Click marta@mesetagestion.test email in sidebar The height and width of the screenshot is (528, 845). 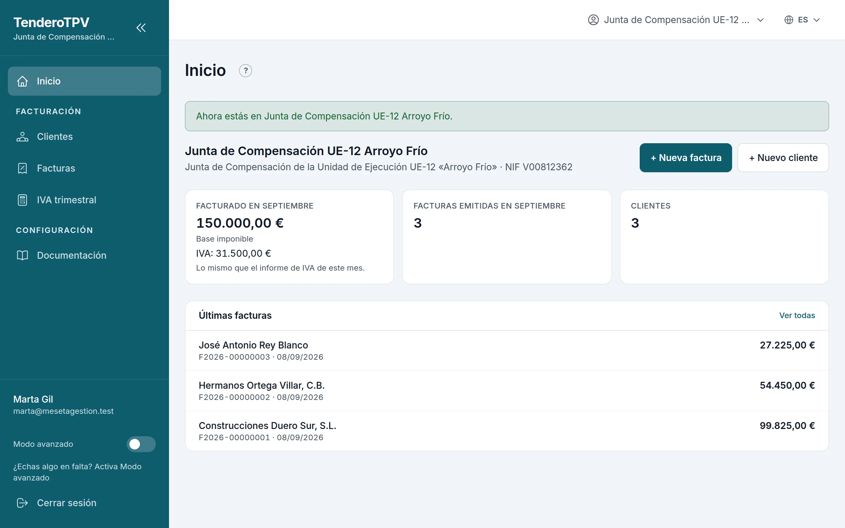pos(63,411)
